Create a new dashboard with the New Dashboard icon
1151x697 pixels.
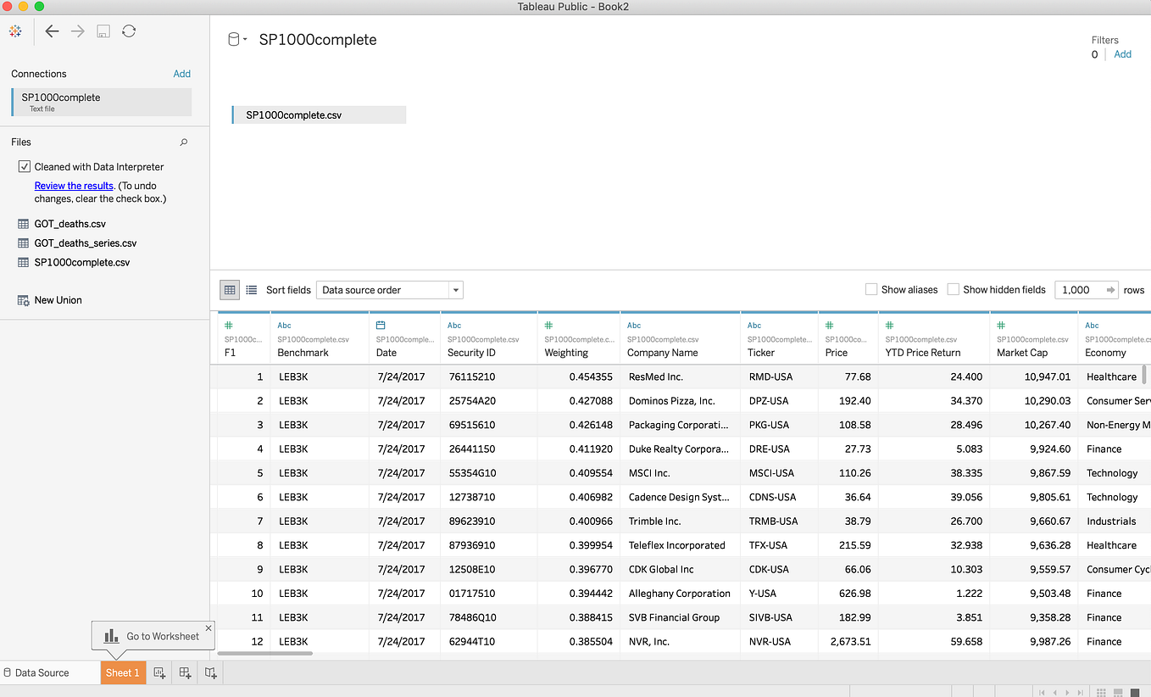[185, 672]
